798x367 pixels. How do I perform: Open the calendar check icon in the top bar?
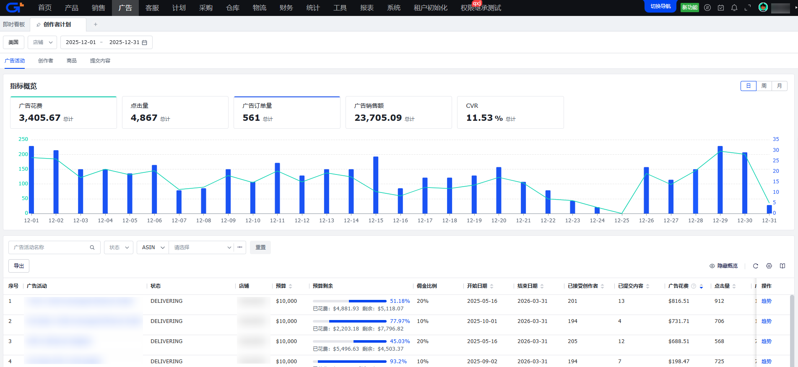point(721,8)
